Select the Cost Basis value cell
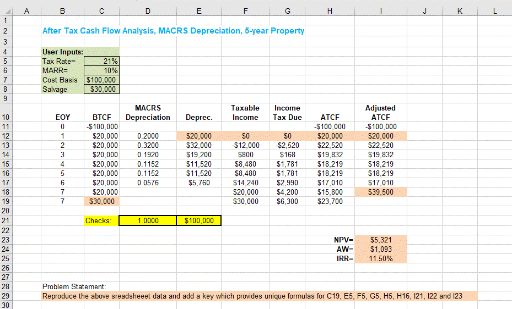Viewport: 512px width, 309px height. point(101,80)
